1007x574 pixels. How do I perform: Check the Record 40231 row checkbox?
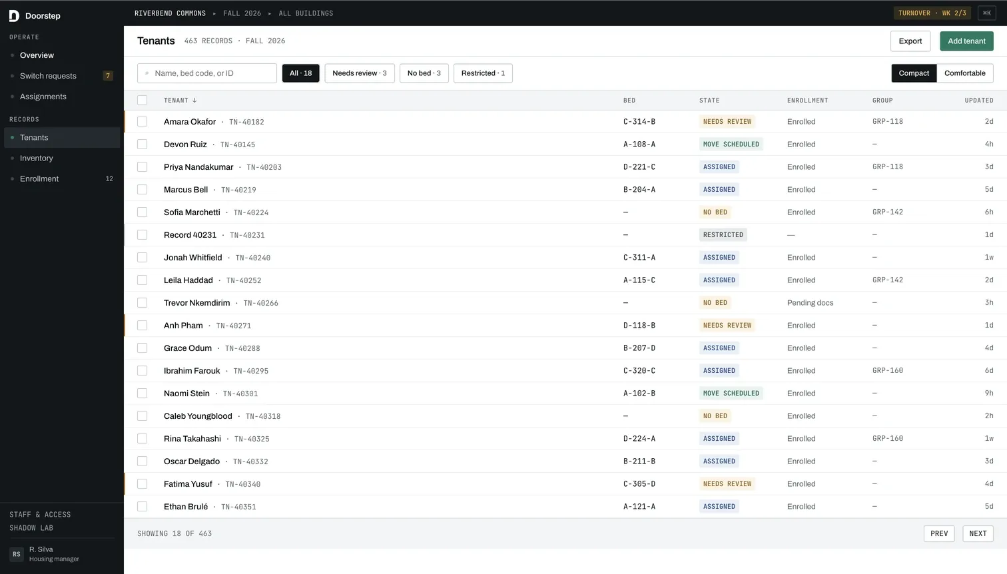(142, 235)
